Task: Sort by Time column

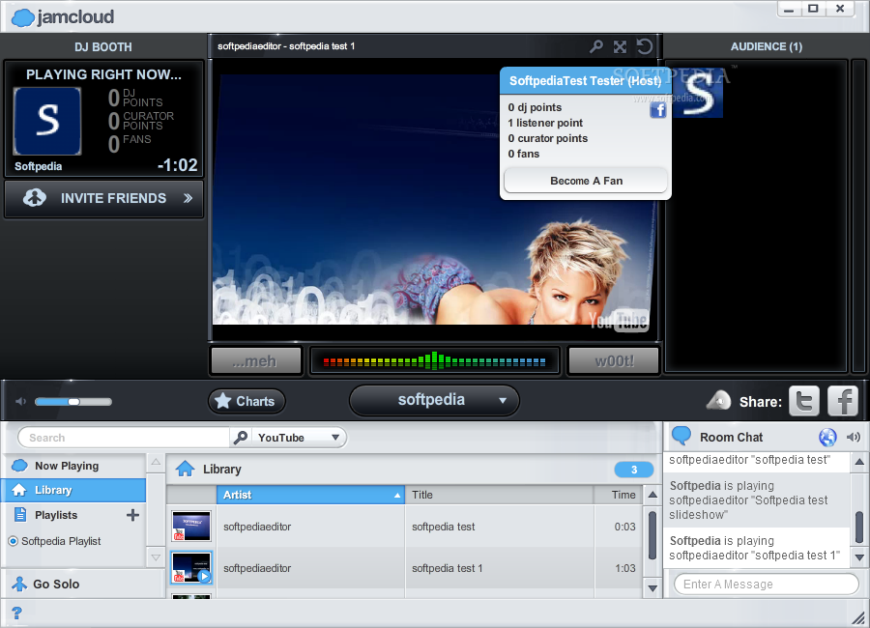Action: [x=618, y=495]
